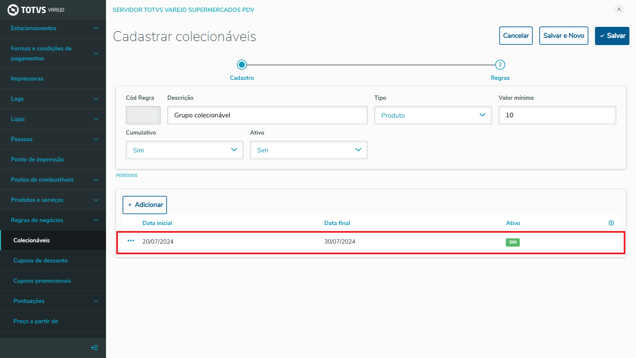Open Cupons de desconto menu item
The height and width of the screenshot is (358, 636).
click(40, 261)
